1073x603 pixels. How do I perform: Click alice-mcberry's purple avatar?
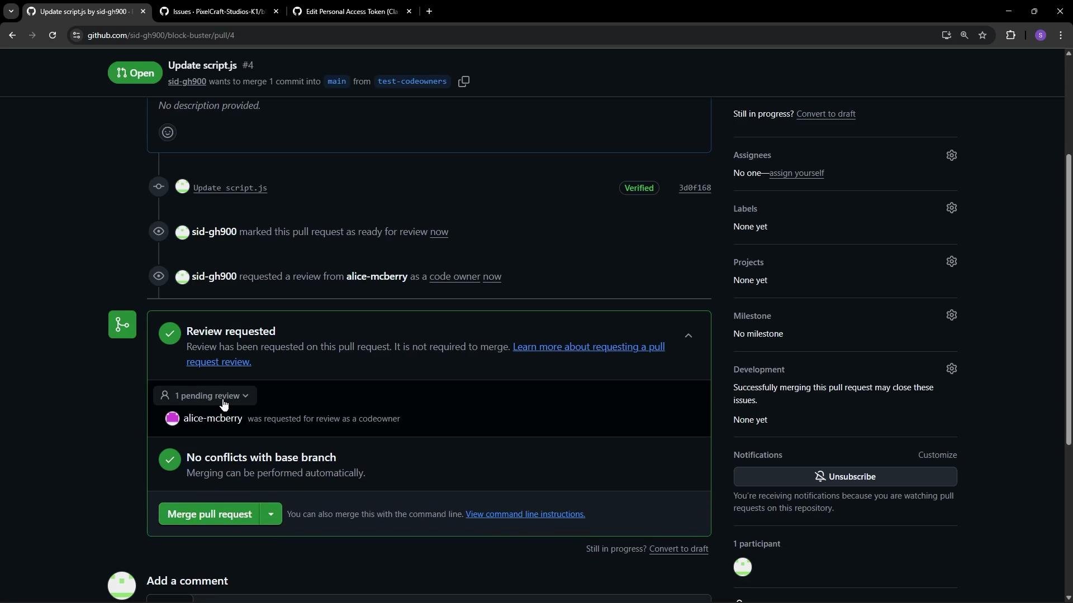point(172,418)
